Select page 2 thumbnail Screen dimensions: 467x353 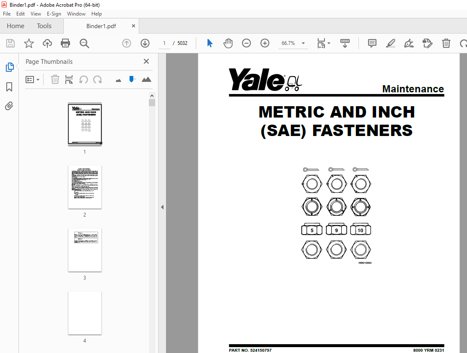(85, 187)
